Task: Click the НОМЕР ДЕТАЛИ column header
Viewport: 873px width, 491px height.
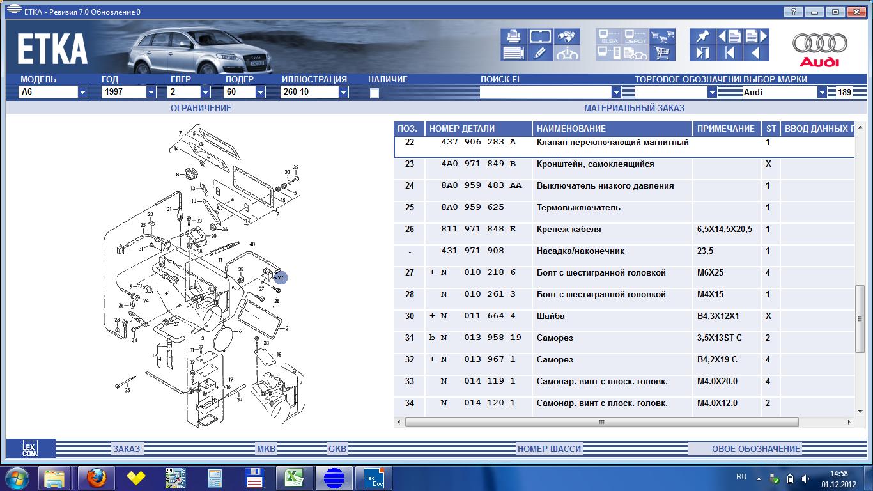Action: (x=479, y=129)
